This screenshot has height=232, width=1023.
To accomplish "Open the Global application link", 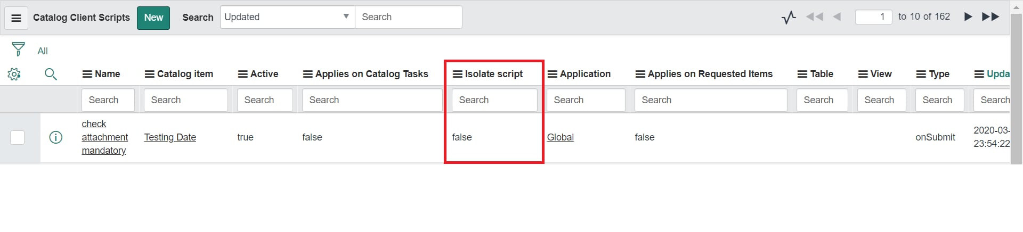I will 561,137.
